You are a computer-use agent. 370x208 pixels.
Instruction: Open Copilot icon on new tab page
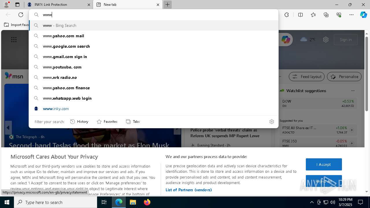(x=286, y=40)
